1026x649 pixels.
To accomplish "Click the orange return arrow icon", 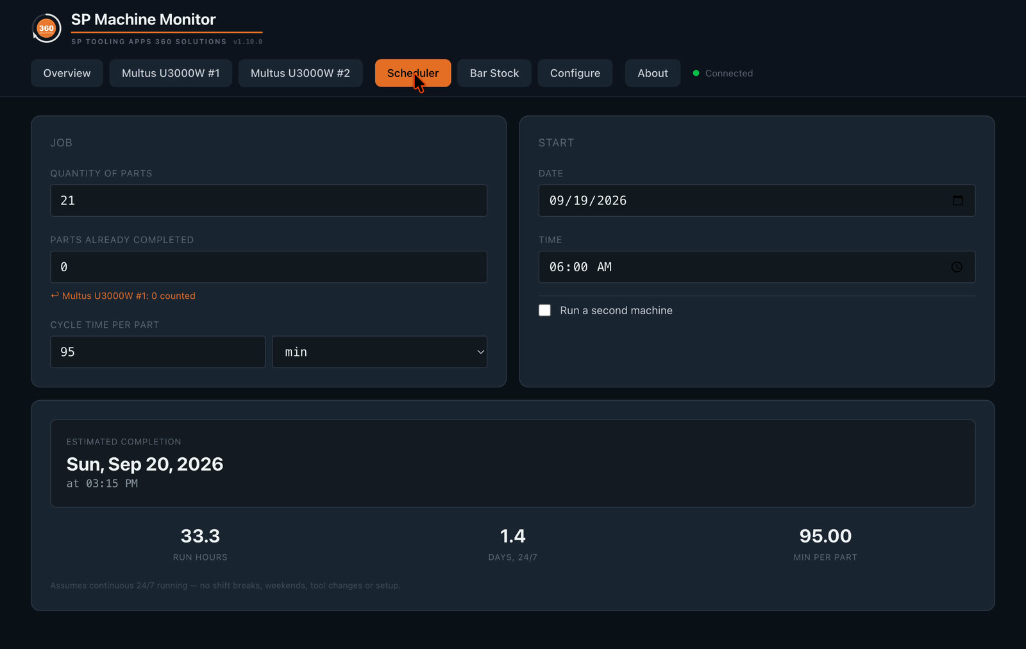I will pyautogui.click(x=55, y=296).
